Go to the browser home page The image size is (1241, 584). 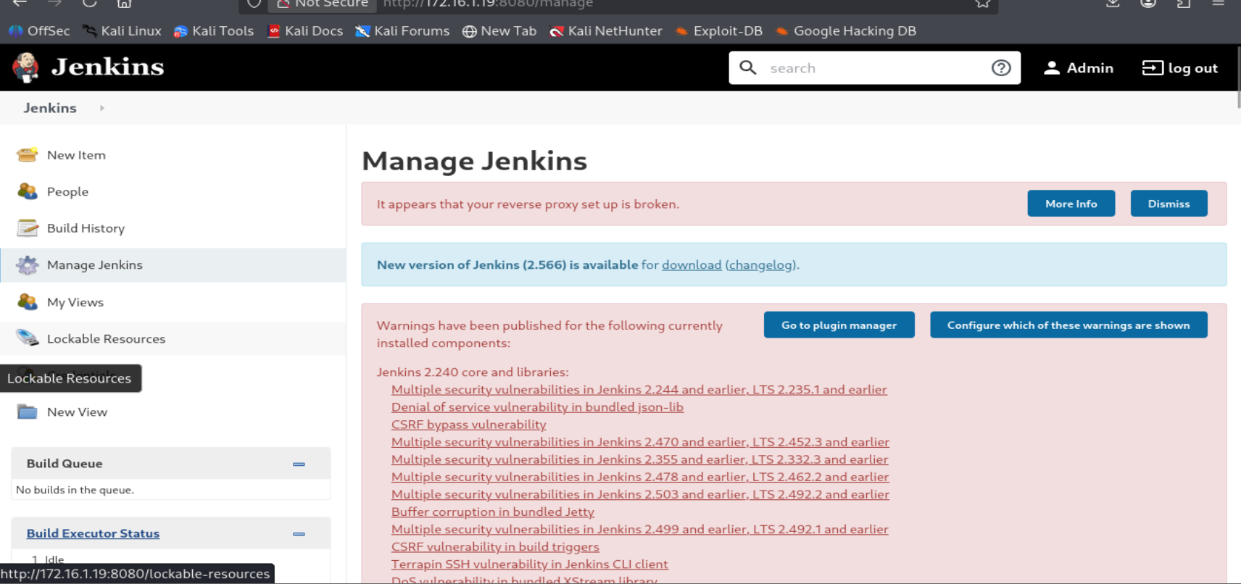(124, 4)
